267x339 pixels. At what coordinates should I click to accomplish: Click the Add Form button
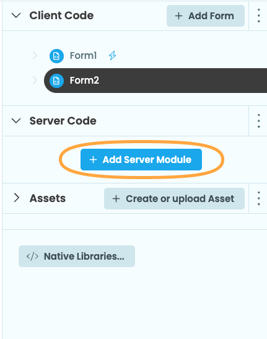(x=206, y=15)
